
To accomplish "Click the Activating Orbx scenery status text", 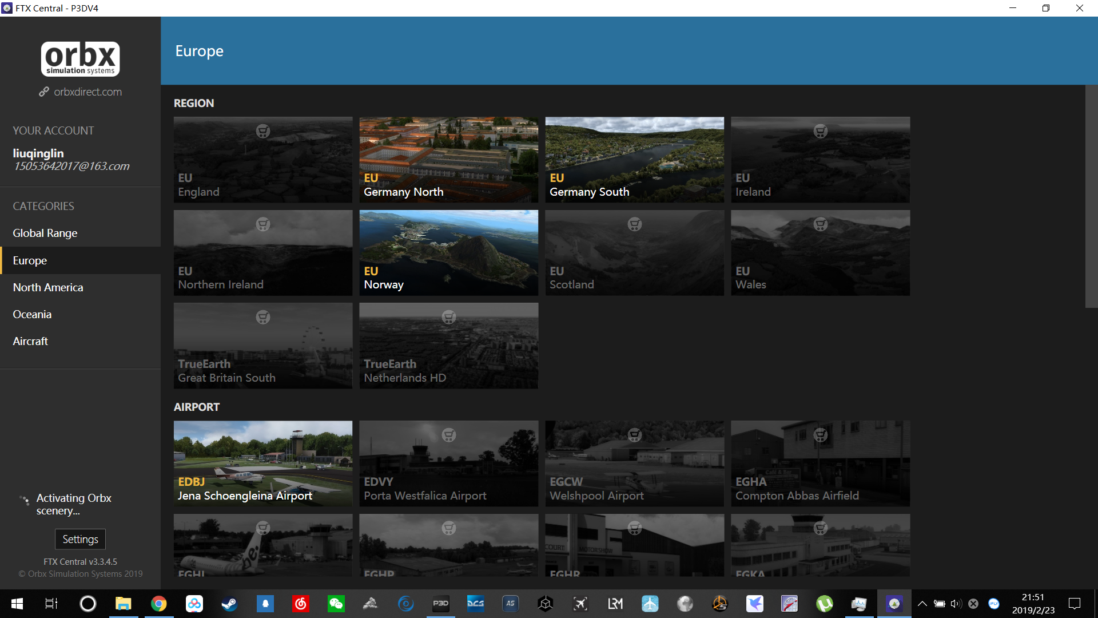I will point(74,504).
